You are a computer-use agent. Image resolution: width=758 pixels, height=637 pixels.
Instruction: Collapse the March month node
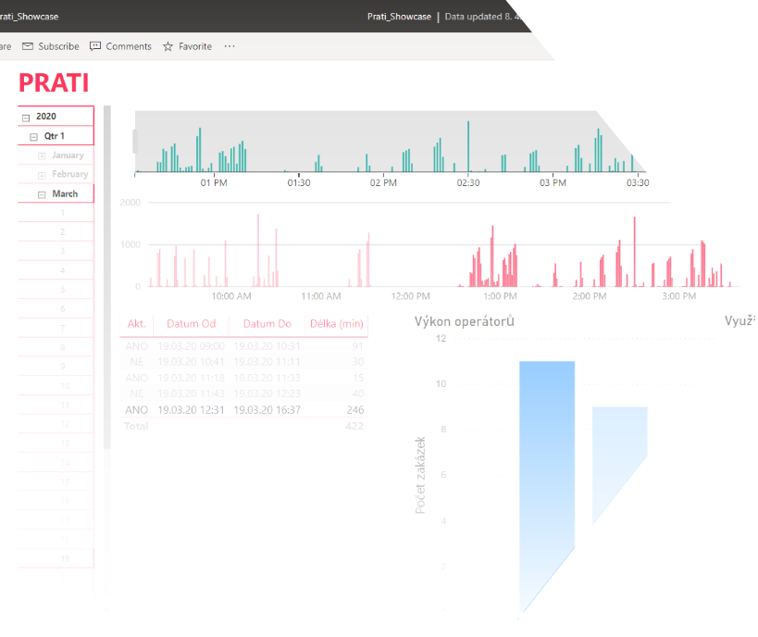click(42, 194)
